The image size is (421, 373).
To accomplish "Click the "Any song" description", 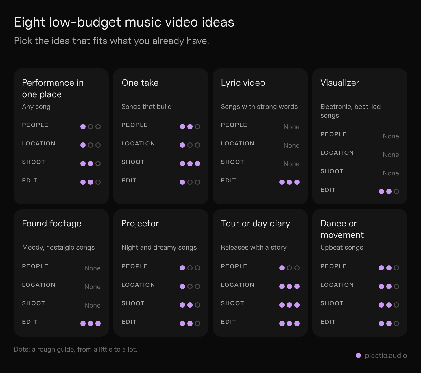I will click(x=36, y=107).
